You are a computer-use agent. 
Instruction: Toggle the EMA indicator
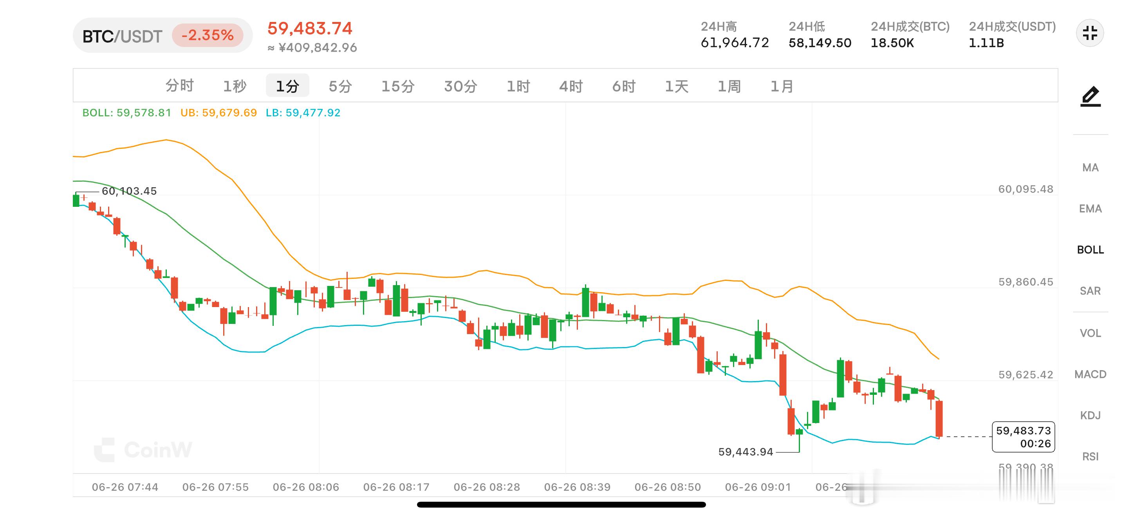pyautogui.click(x=1090, y=208)
